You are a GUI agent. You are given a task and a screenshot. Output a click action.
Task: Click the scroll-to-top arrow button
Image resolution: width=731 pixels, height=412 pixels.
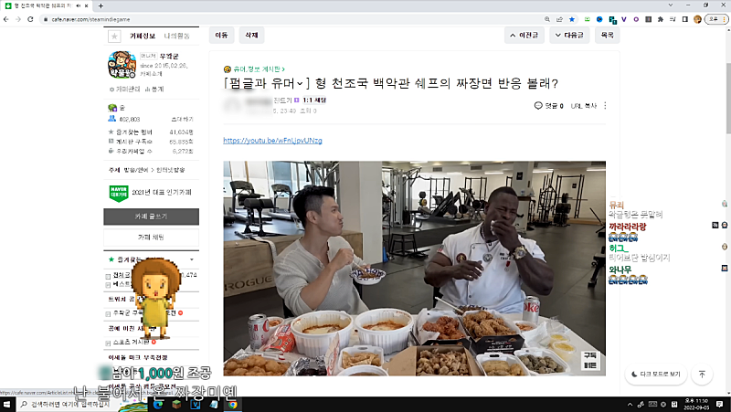(x=702, y=374)
